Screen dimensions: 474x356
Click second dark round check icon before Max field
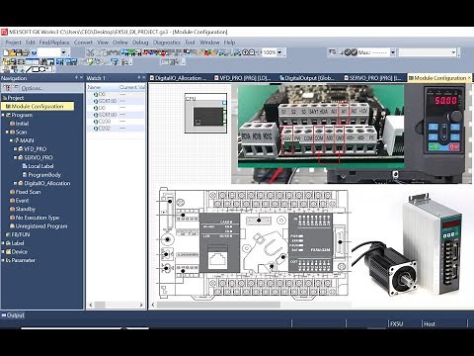[354, 52]
